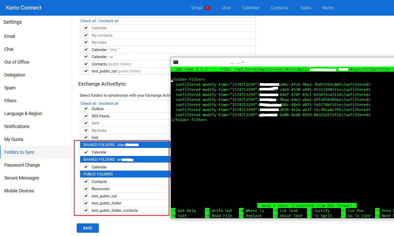Uncheck Contacts (public folder) checkbox
The width and height of the screenshot is (394, 236).
coord(86,64)
